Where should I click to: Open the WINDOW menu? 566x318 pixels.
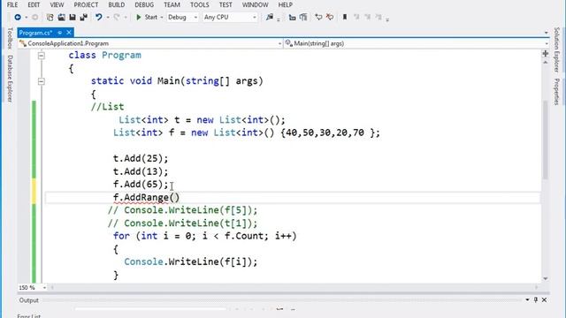pos(256,4)
